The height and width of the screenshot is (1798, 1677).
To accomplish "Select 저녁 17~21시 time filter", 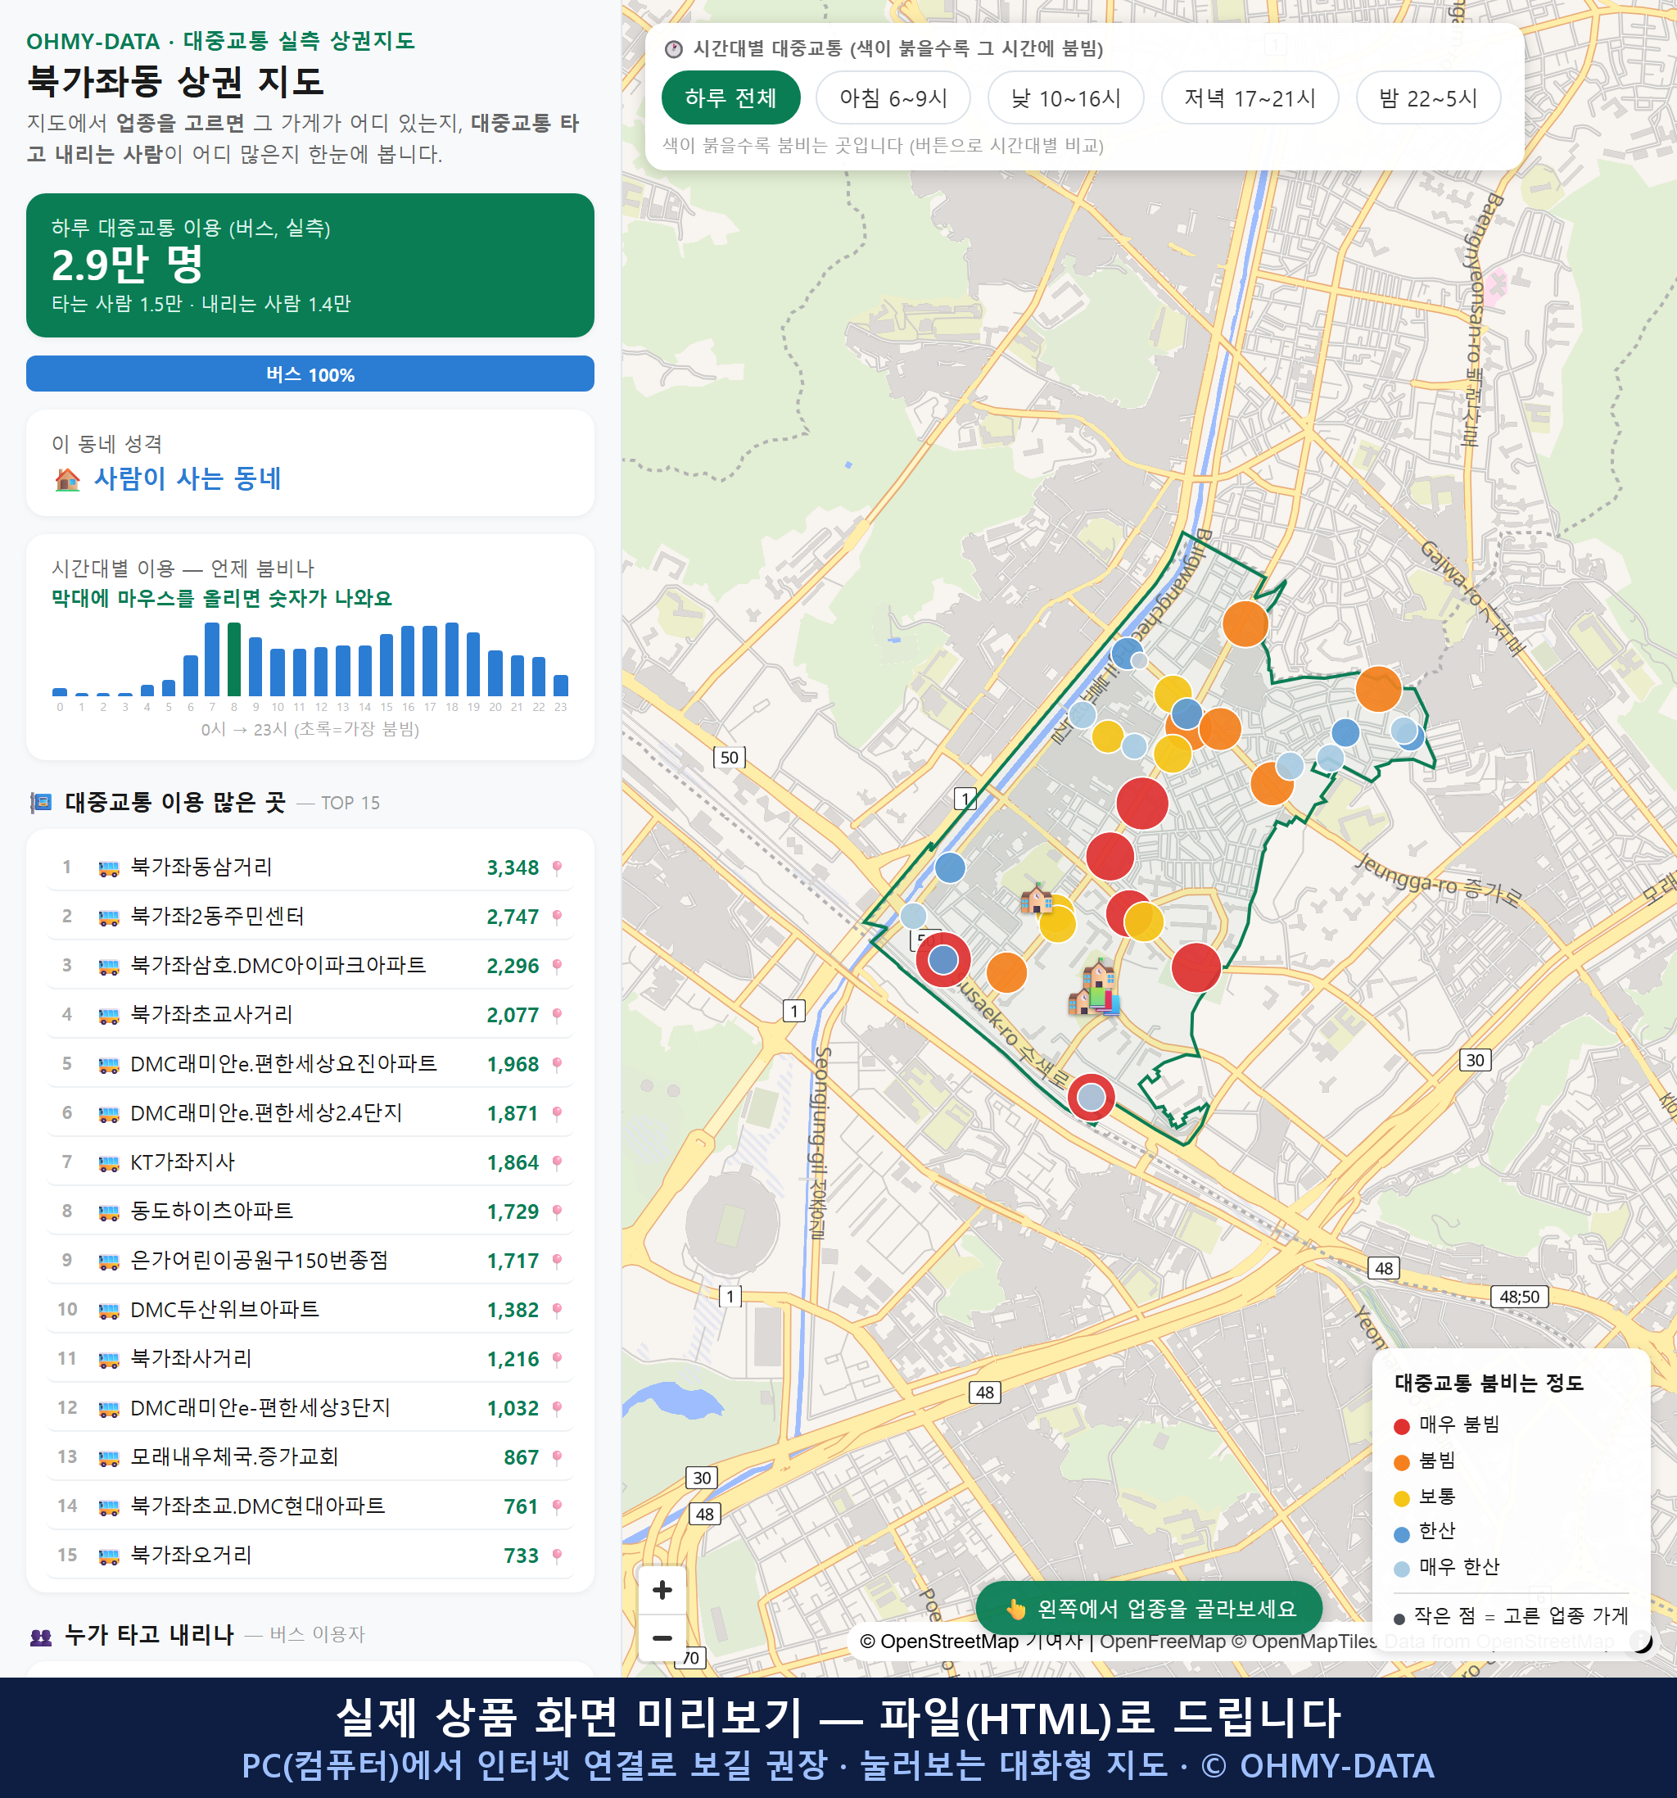I will [x=1250, y=97].
